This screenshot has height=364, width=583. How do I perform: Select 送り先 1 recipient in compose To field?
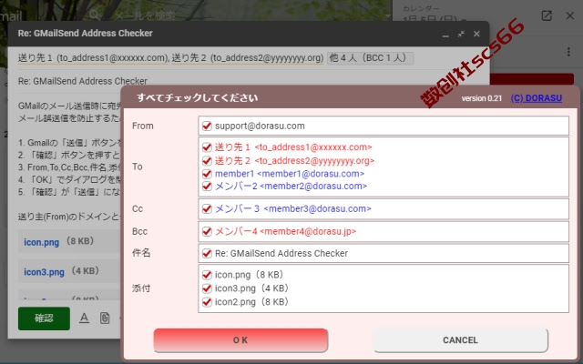click(x=93, y=58)
